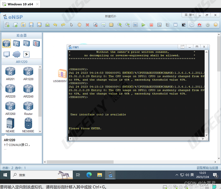The width and height of the screenshot is (221, 189).
Task: Click FW1 terminal scroll left arrow
Action: [71, 139]
